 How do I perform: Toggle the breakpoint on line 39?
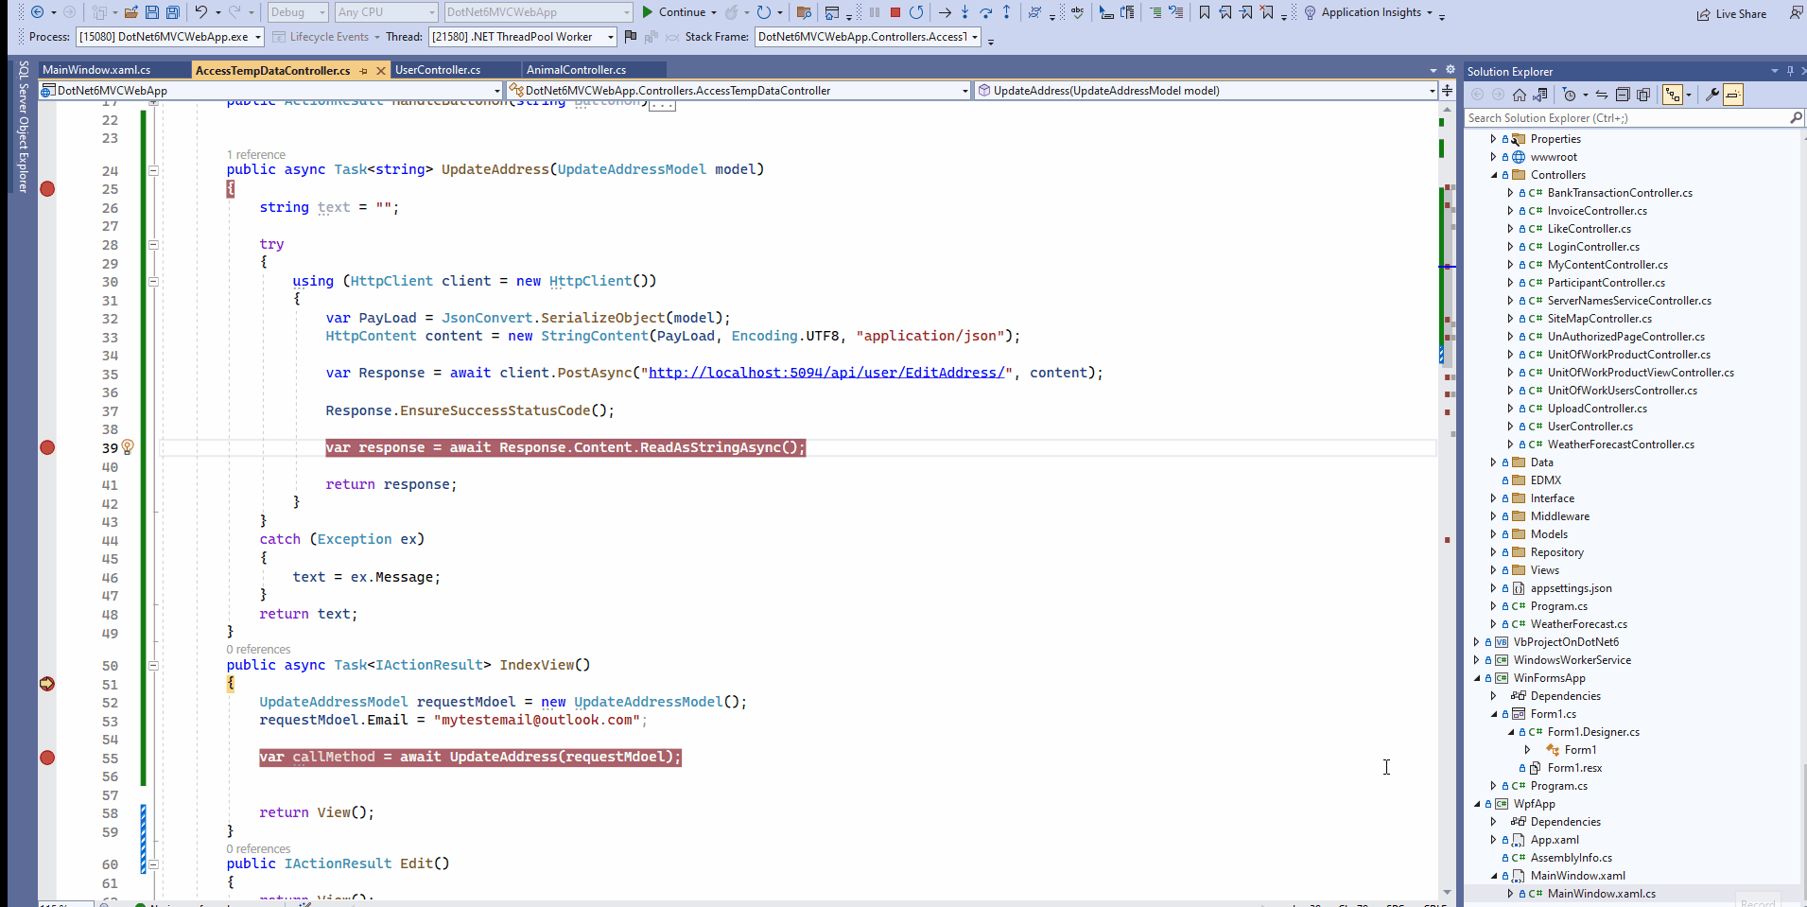tap(46, 448)
